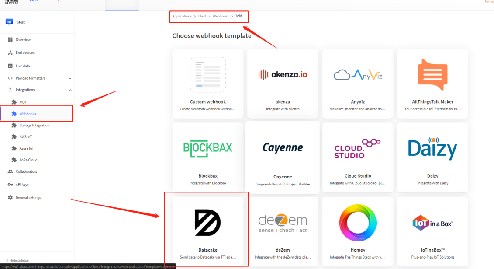The height and width of the screenshot is (269, 494).
Task: Click the AllThingsTalk Maker speech-bubble logo
Action: pyautogui.click(x=432, y=74)
